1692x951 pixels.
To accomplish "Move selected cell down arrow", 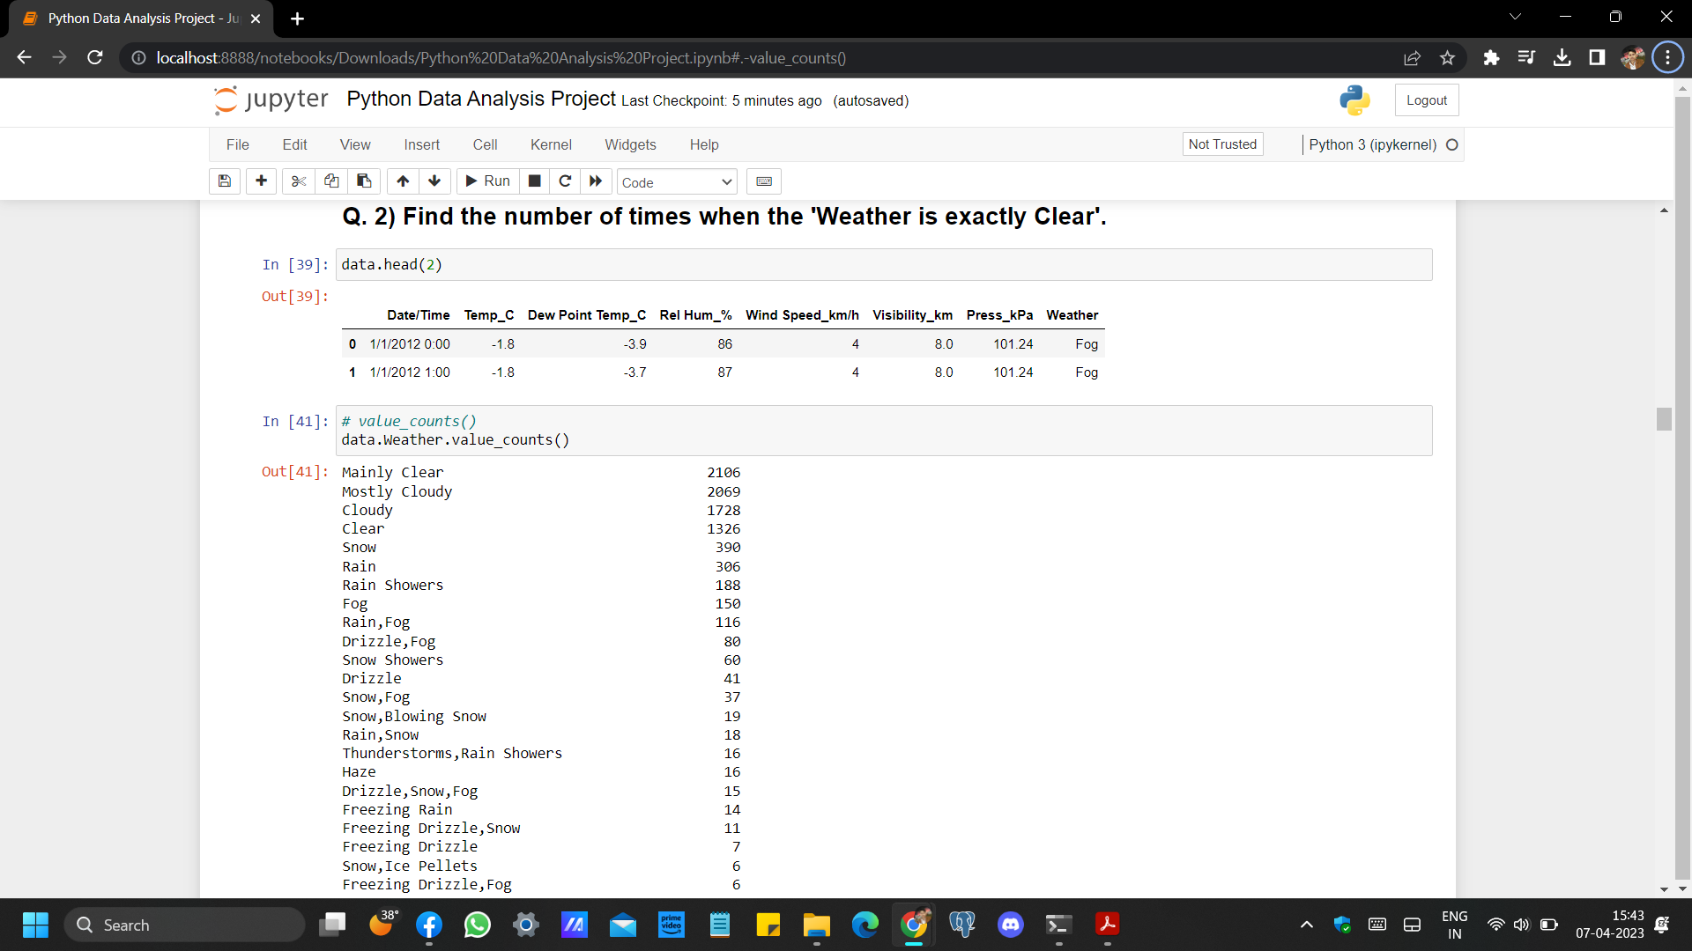I will point(434,181).
